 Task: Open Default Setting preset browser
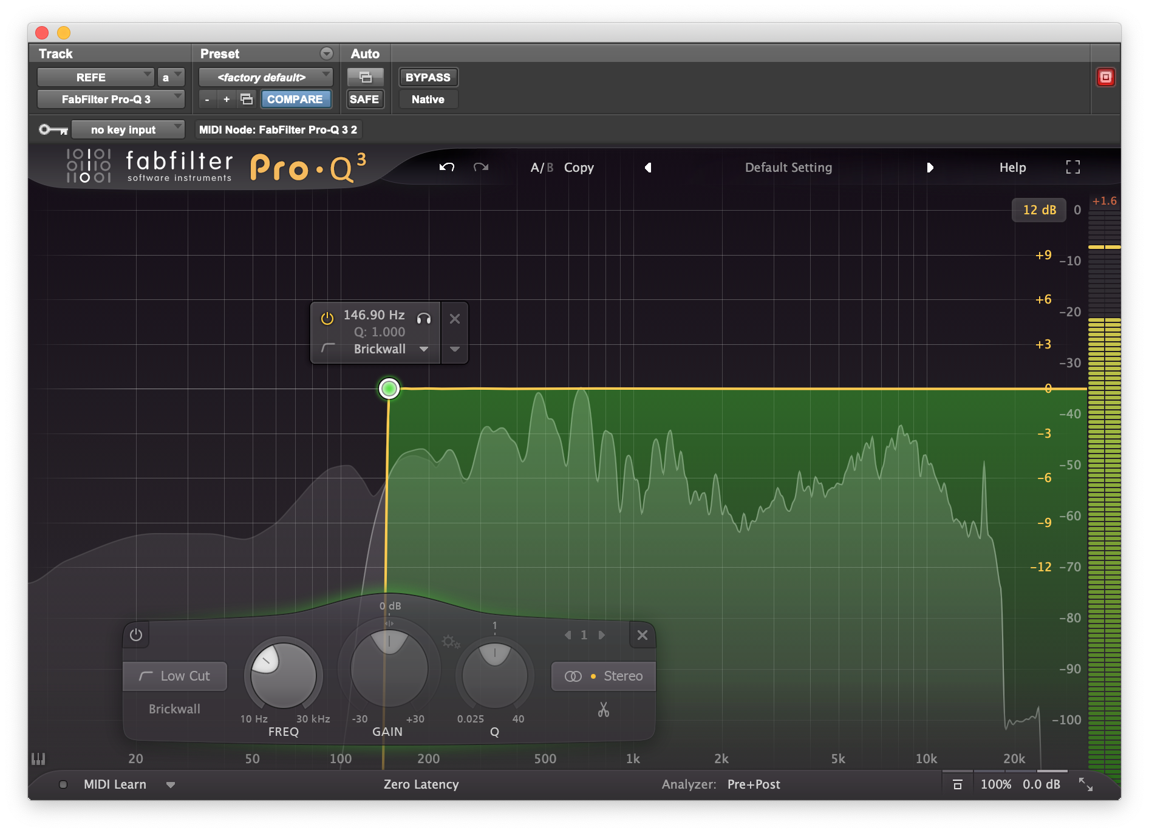(x=788, y=168)
